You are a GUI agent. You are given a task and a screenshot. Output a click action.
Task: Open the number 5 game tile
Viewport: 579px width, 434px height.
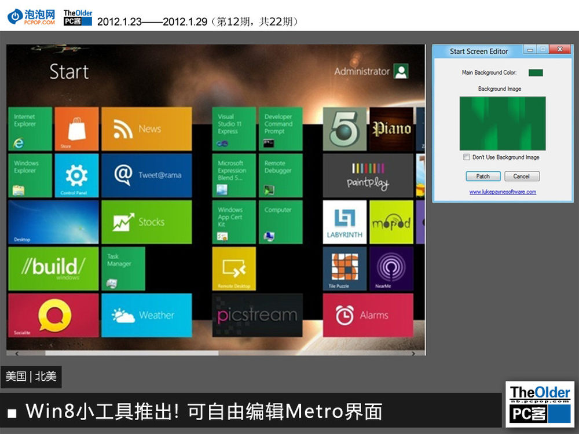345,129
